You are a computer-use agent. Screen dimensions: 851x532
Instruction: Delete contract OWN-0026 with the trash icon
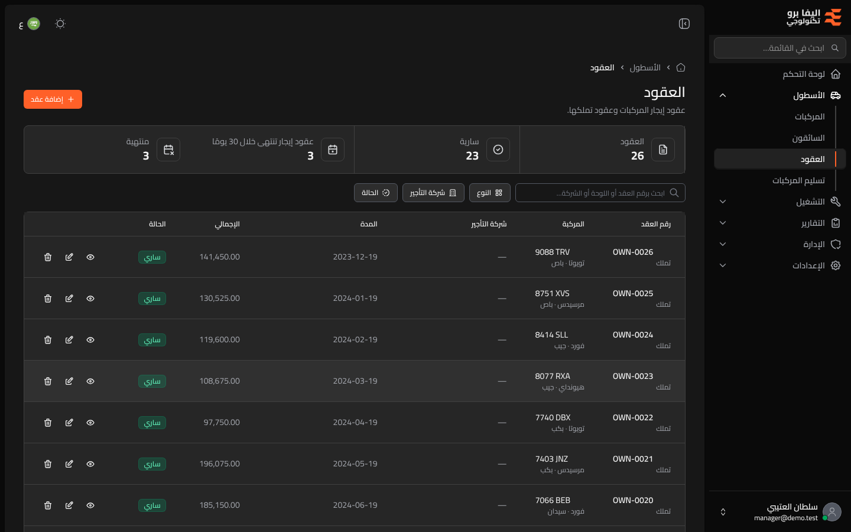(48, 257)
